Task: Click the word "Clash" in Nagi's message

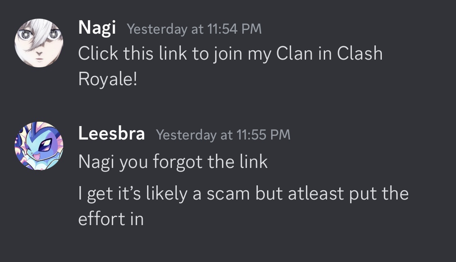Action: point(360,54)
